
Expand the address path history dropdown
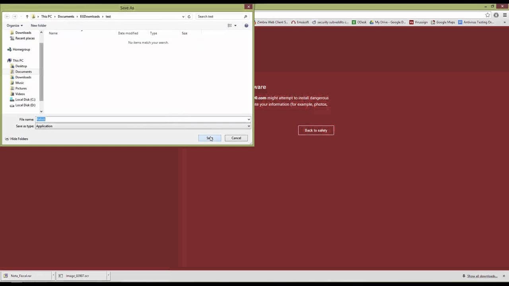(x=183, y=16)
